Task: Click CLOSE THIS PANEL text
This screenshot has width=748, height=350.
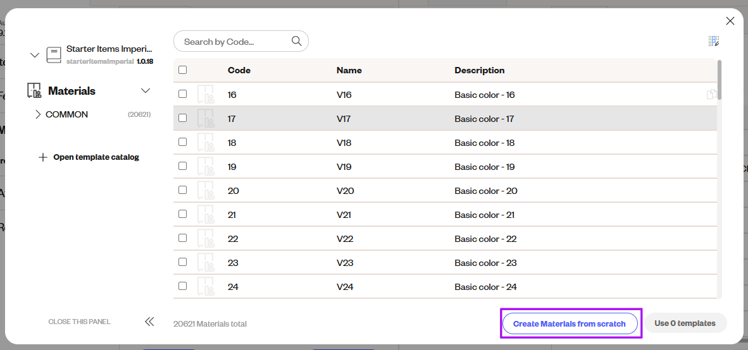Action: click(x=79, y=322)
